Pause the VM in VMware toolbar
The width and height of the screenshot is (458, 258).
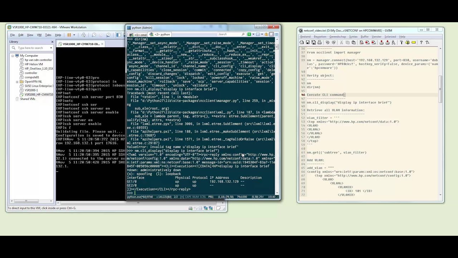[x=69, y=35]
